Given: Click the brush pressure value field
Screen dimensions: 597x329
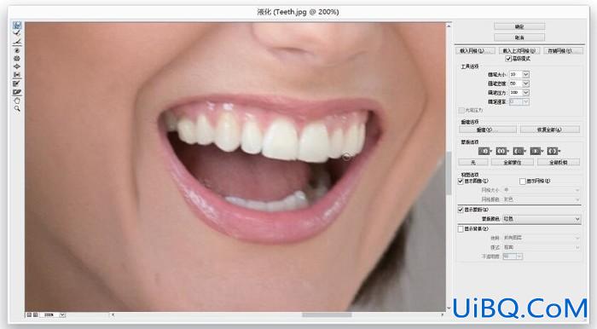Looking at the screenshot, I should click(x=515, y=93).
